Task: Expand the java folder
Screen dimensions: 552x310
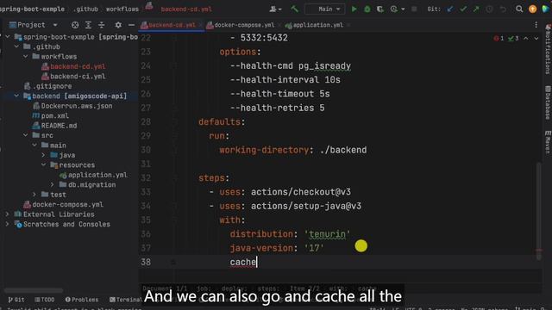Action: tap(43, 155)
